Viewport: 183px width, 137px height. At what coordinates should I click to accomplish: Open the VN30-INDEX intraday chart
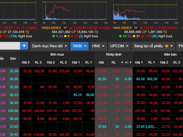click(75, 11)
